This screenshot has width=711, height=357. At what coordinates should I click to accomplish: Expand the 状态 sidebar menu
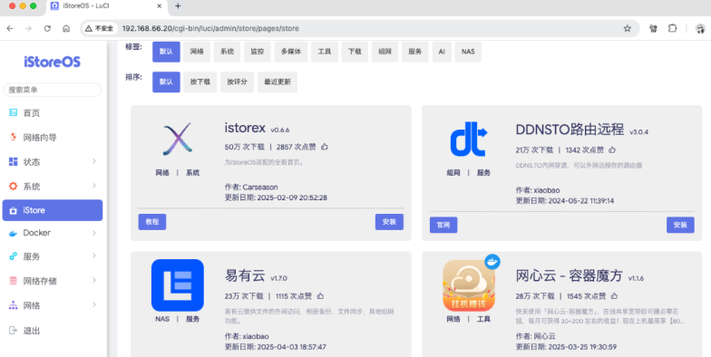click(x=53, y=161)
